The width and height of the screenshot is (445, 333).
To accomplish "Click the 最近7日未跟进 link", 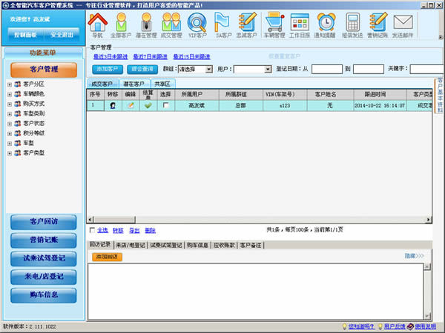I will [x=150, y=57].
